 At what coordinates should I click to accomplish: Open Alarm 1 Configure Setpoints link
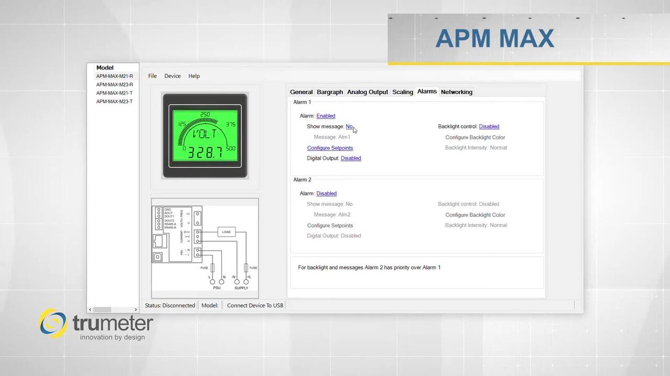click(330, 148)
